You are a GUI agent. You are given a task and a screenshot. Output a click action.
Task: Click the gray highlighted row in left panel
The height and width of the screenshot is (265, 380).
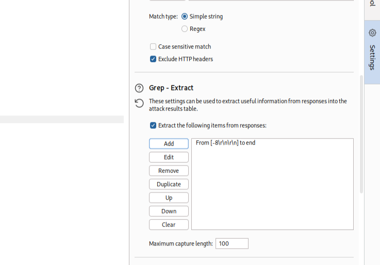coord(62,119)
